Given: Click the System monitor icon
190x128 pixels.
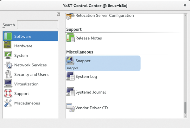Looking at the screenshot, I should point(8,55).
